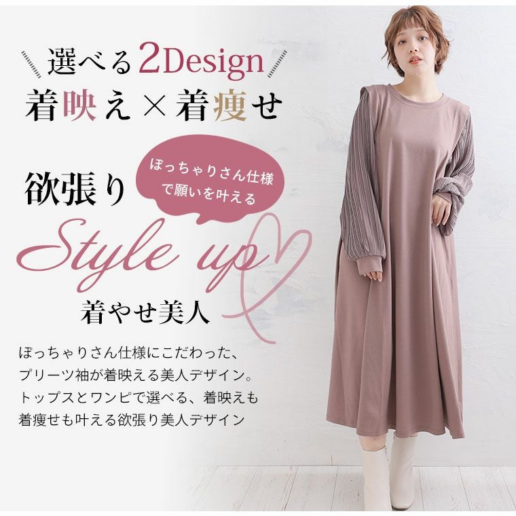Click the pink '映' character
This screenshot has height=516, width=516.
click(79, 106)
